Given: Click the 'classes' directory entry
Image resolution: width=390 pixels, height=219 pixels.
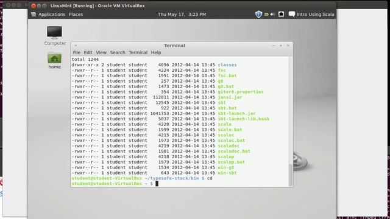Looking at the screenshot, I should coord(227,65).
